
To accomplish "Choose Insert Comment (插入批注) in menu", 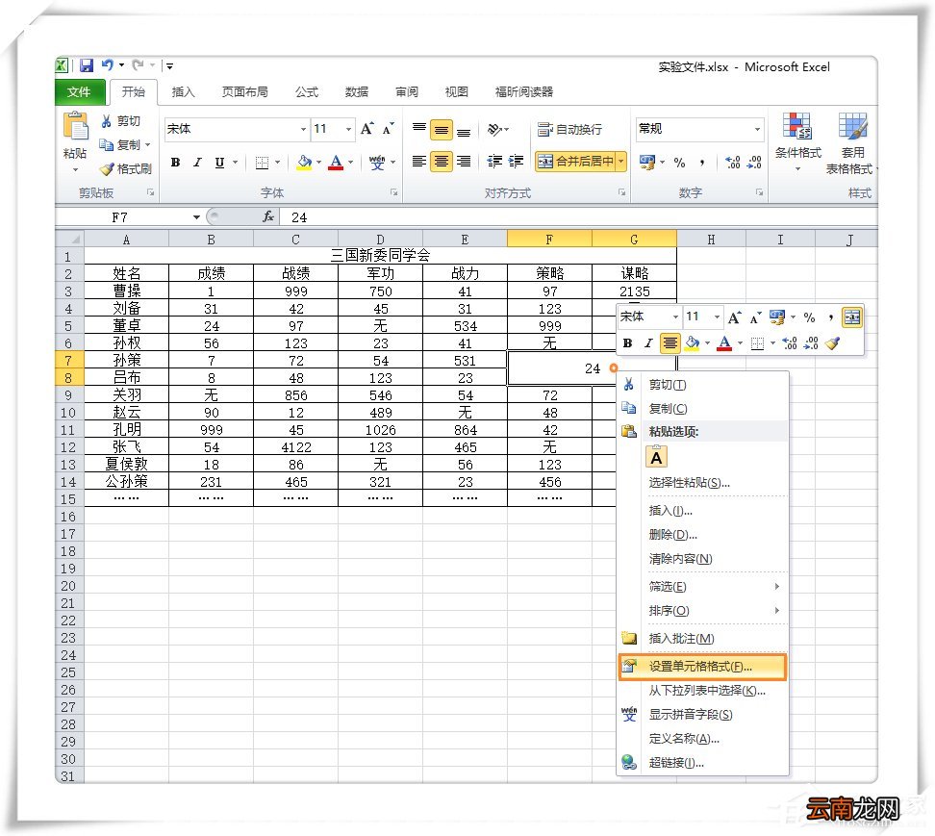I will click(x=703, y=639).
